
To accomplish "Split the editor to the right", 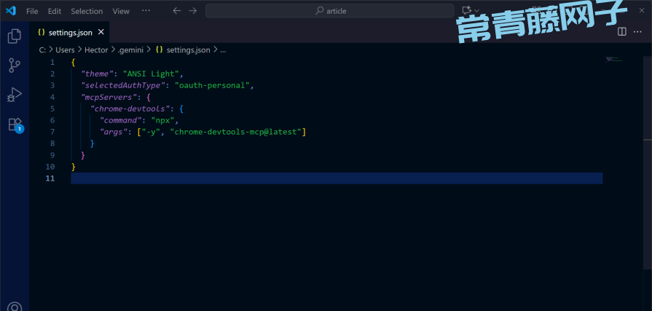I will click(x=621, y=31).
